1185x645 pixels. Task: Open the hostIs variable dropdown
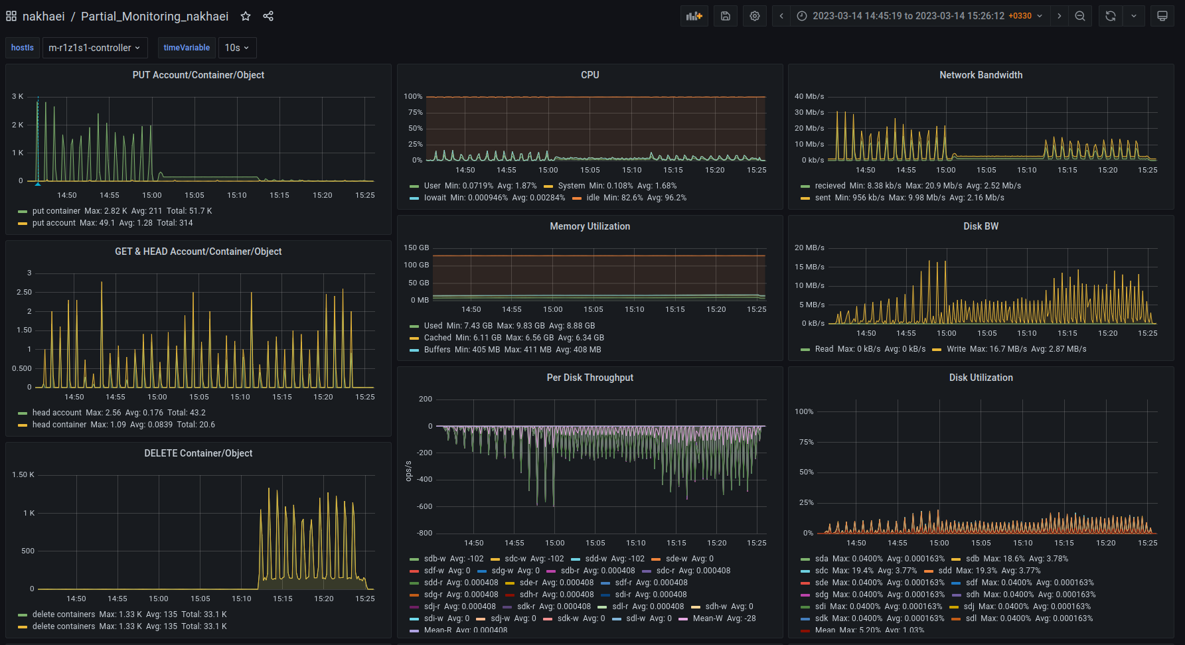point(94,48)
